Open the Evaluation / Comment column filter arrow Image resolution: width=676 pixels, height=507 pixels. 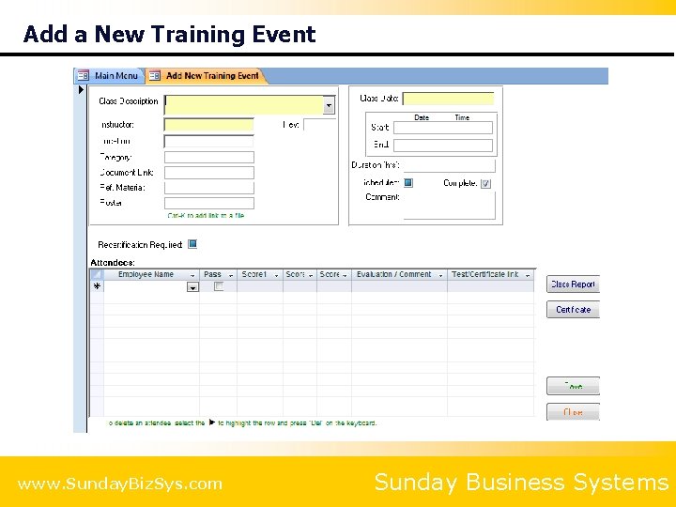(x=440, y=275)
